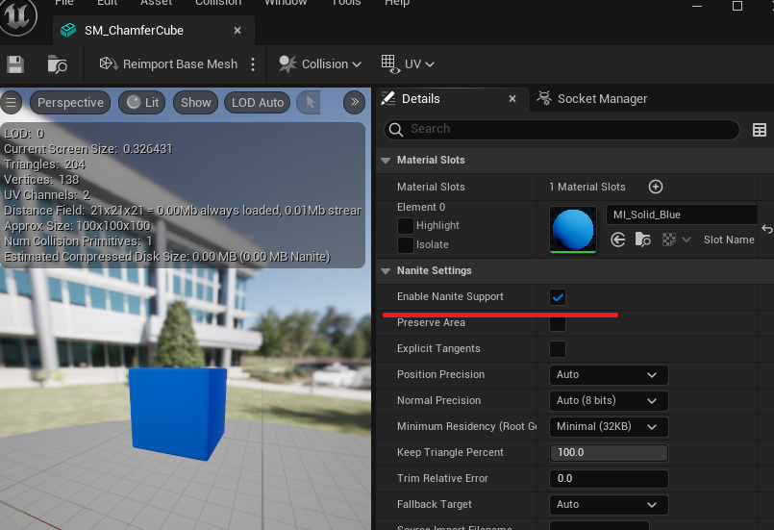Open Position Precision dropdown
Screen dimensions: 774x530
(609, 375)
